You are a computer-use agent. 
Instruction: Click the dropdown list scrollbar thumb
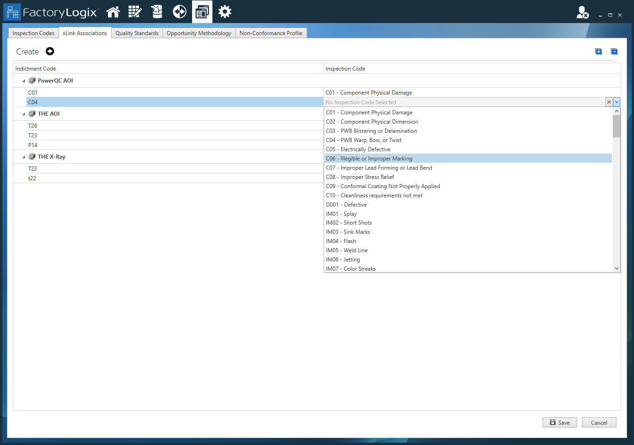pos(616,126)
